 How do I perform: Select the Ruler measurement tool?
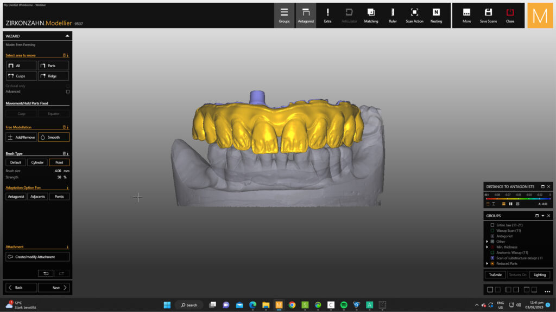[393, 15]
